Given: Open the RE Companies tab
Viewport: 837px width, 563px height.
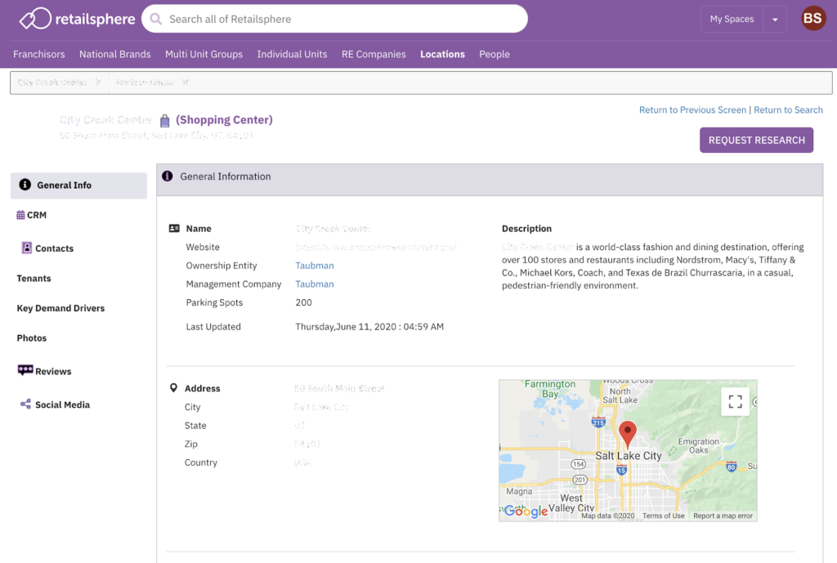Looking at the screenshot, I should click(374, 55).
